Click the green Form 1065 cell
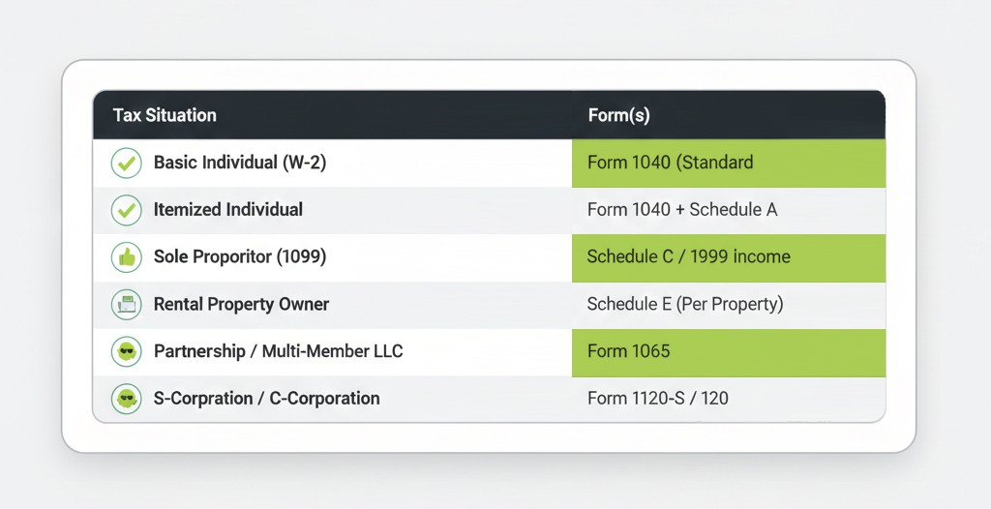The height and width of the screenshot is (509, 991). click(x=728, y=351)
